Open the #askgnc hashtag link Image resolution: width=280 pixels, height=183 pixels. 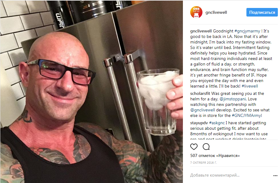[x=217, y=123]
